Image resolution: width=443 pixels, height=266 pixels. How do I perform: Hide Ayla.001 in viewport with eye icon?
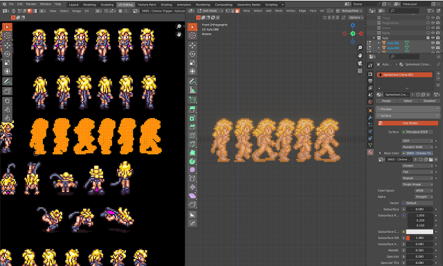433,43
